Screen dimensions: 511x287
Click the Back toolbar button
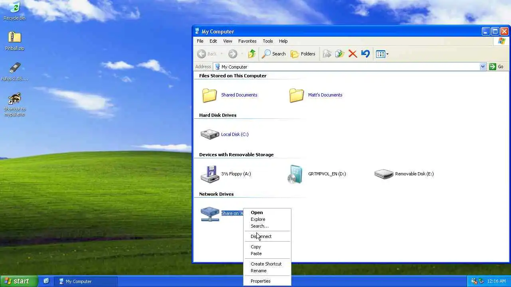[x=207, y=54]
